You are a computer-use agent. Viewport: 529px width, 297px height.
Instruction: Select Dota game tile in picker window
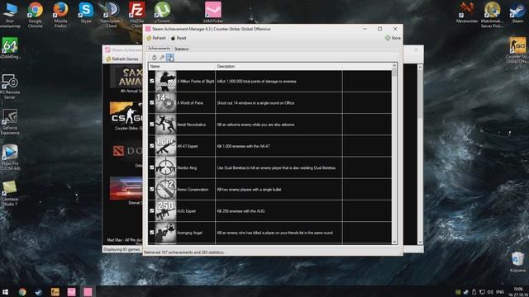pyautogui.click(x=127, y=155)
